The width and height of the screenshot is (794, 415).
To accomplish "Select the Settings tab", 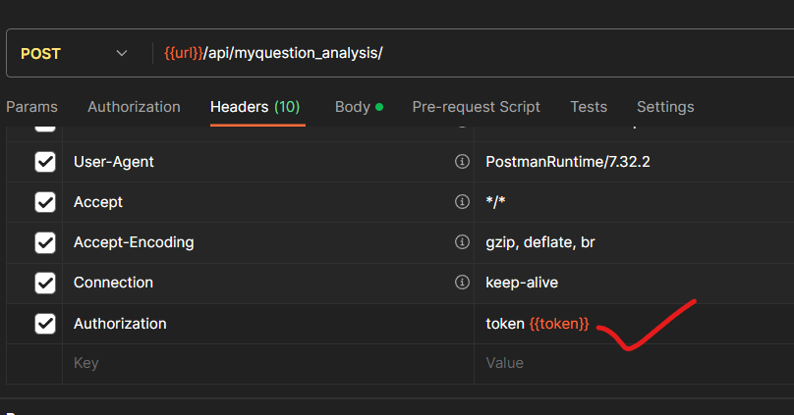I will (665, 107).
